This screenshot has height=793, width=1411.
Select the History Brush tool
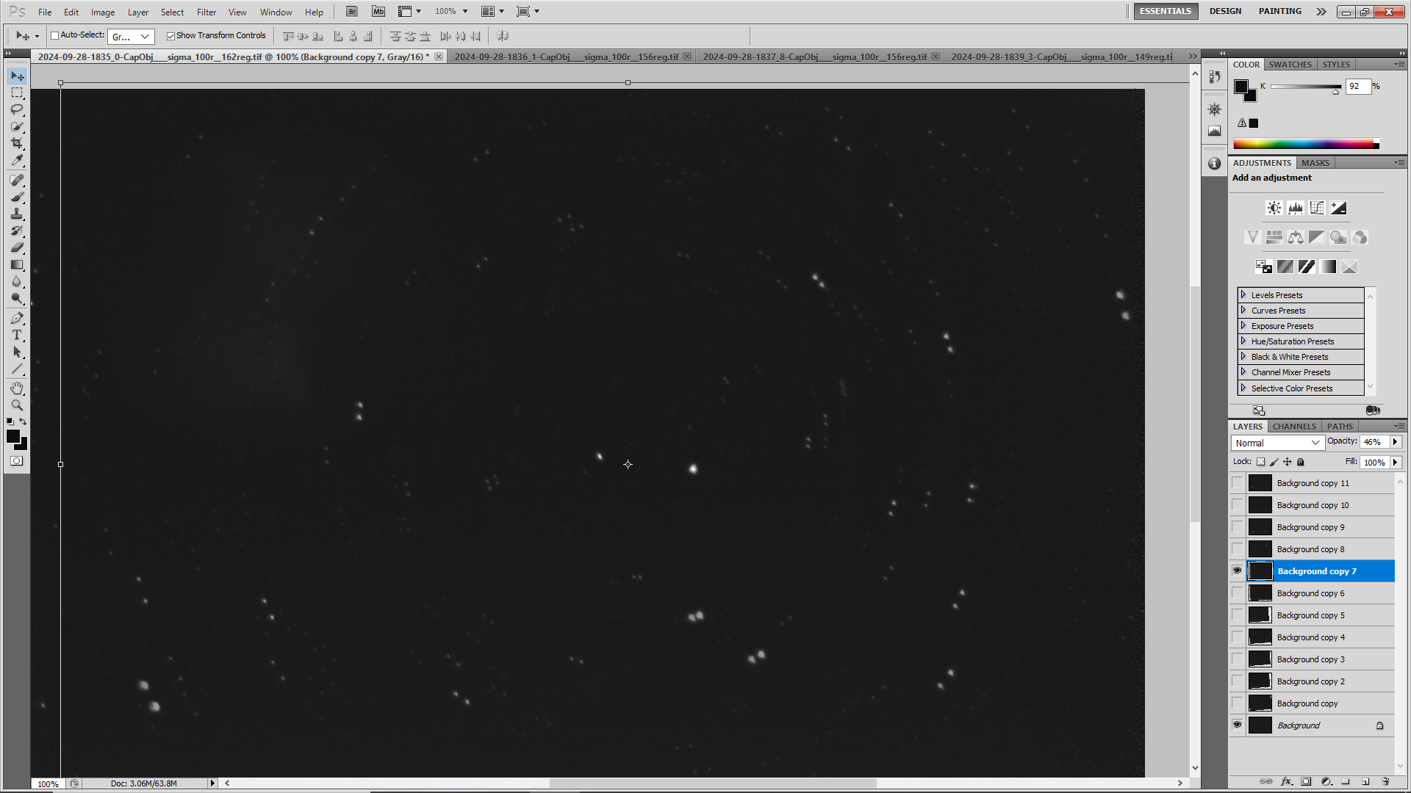(17, 231)
